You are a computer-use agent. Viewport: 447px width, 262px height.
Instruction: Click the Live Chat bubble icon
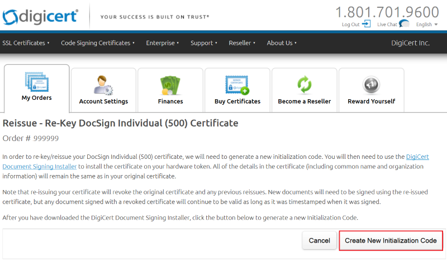[405, 24]
